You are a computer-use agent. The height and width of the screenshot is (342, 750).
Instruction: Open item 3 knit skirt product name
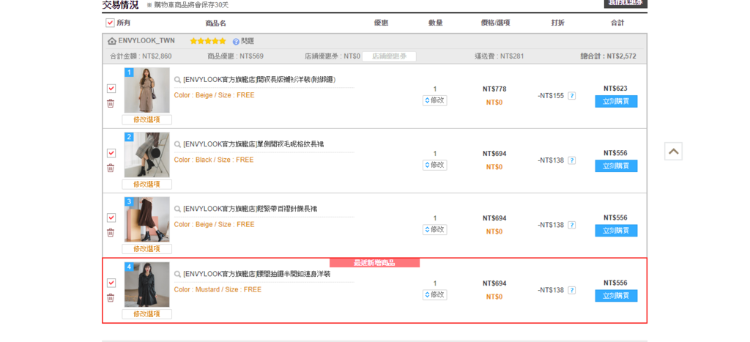(x=250, y=209)
